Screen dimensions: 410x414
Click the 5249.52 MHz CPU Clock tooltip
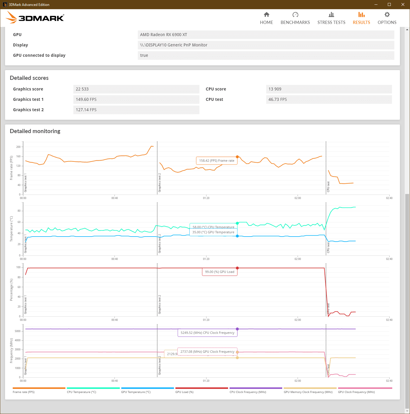[x=208, y=333]
